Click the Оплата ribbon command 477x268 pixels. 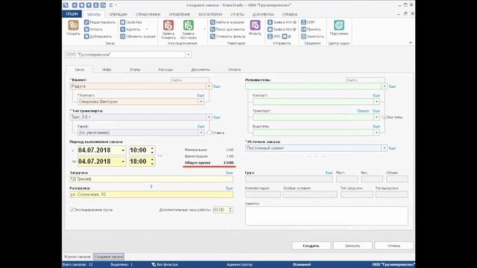point(93,29)
